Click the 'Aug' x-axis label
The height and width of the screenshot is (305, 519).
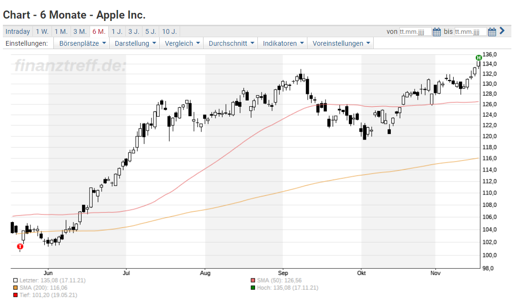[205, 273]
